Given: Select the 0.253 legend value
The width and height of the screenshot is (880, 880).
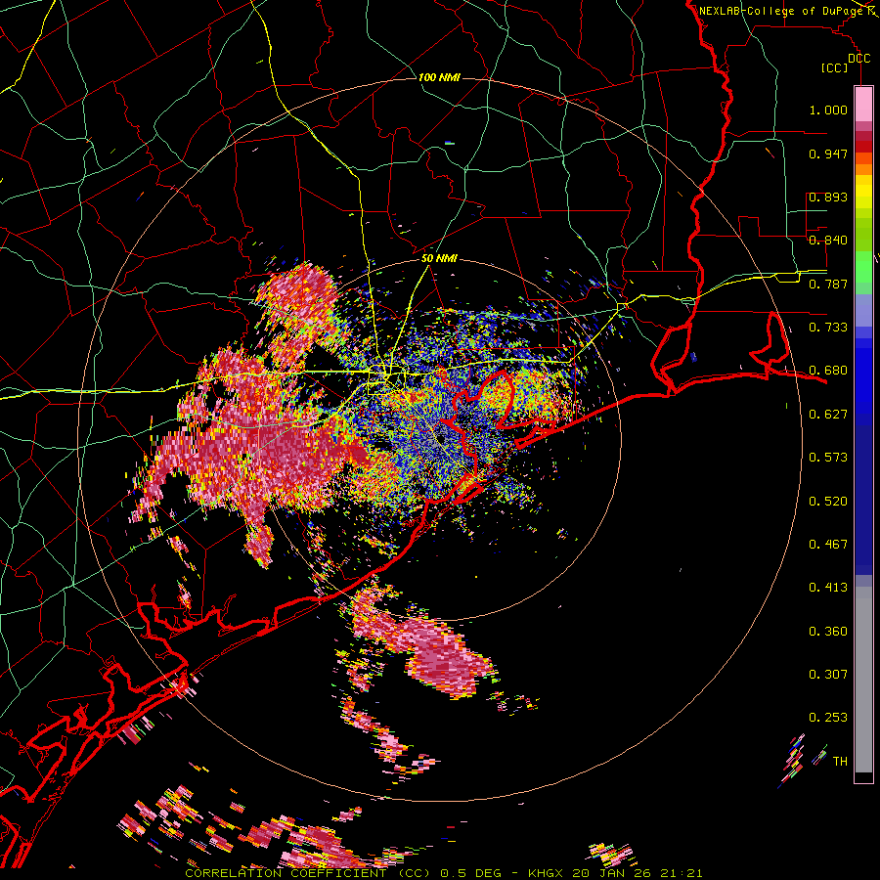Looking at the screenshot, I should (x=828, y=718).
